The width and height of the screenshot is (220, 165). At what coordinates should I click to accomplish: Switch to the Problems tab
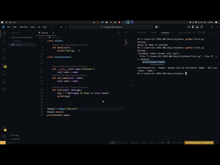pos(142,33)
